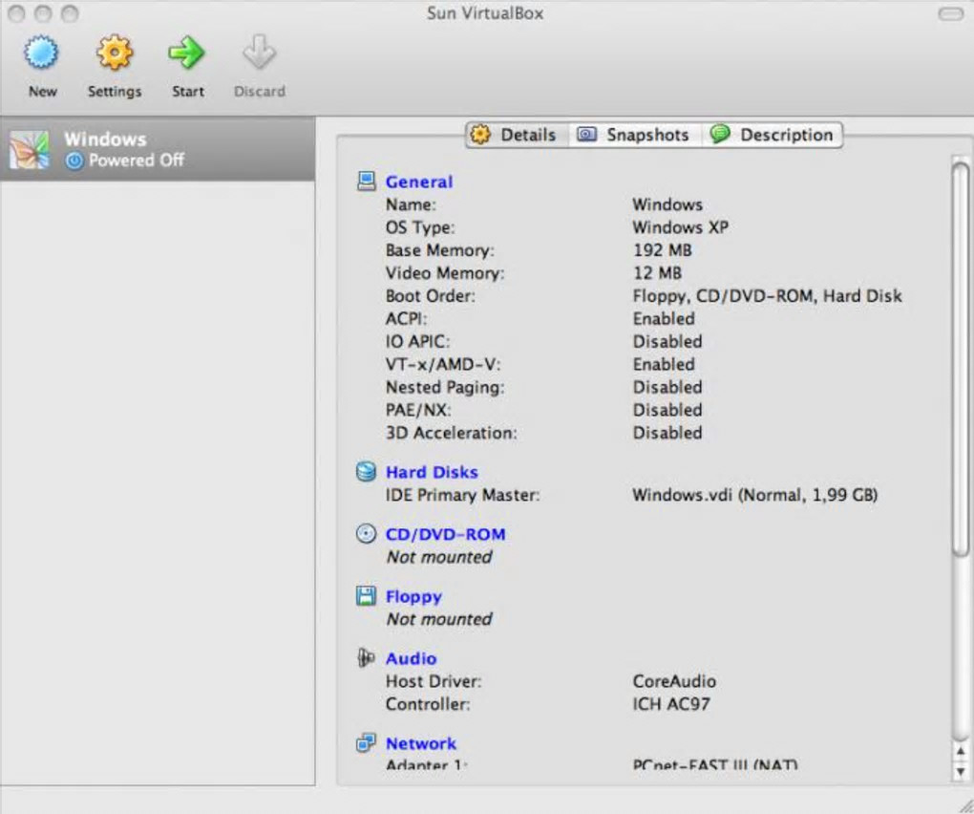Click the Floppy diskette icon
Viewport: 974px width, 814px height.
pyautogui.click(x=366, y=596)
